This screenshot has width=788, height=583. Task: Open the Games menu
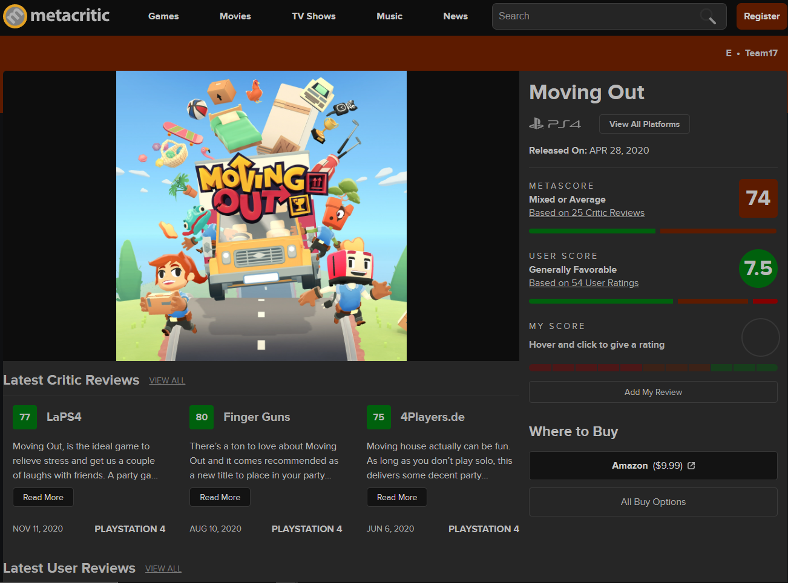point(163,16)
